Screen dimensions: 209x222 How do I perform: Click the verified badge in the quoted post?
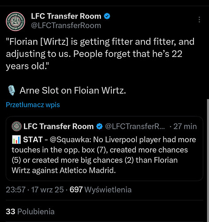point(99,127)
